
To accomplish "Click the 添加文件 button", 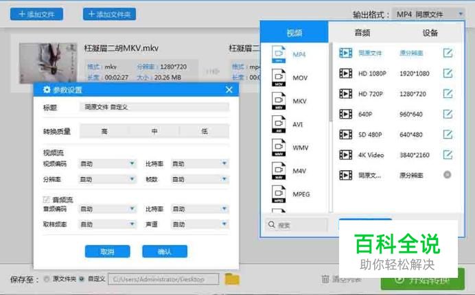I will pos(36,14).
